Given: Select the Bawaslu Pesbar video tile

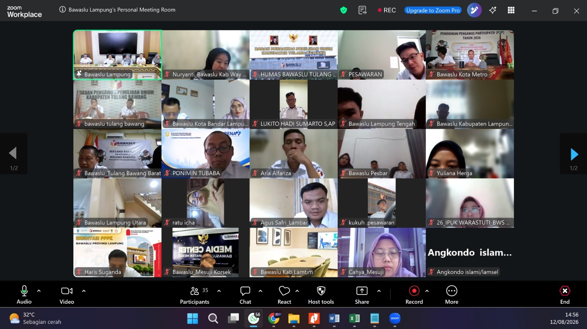Looking at the screenshot, I should [x=382, y=154].
